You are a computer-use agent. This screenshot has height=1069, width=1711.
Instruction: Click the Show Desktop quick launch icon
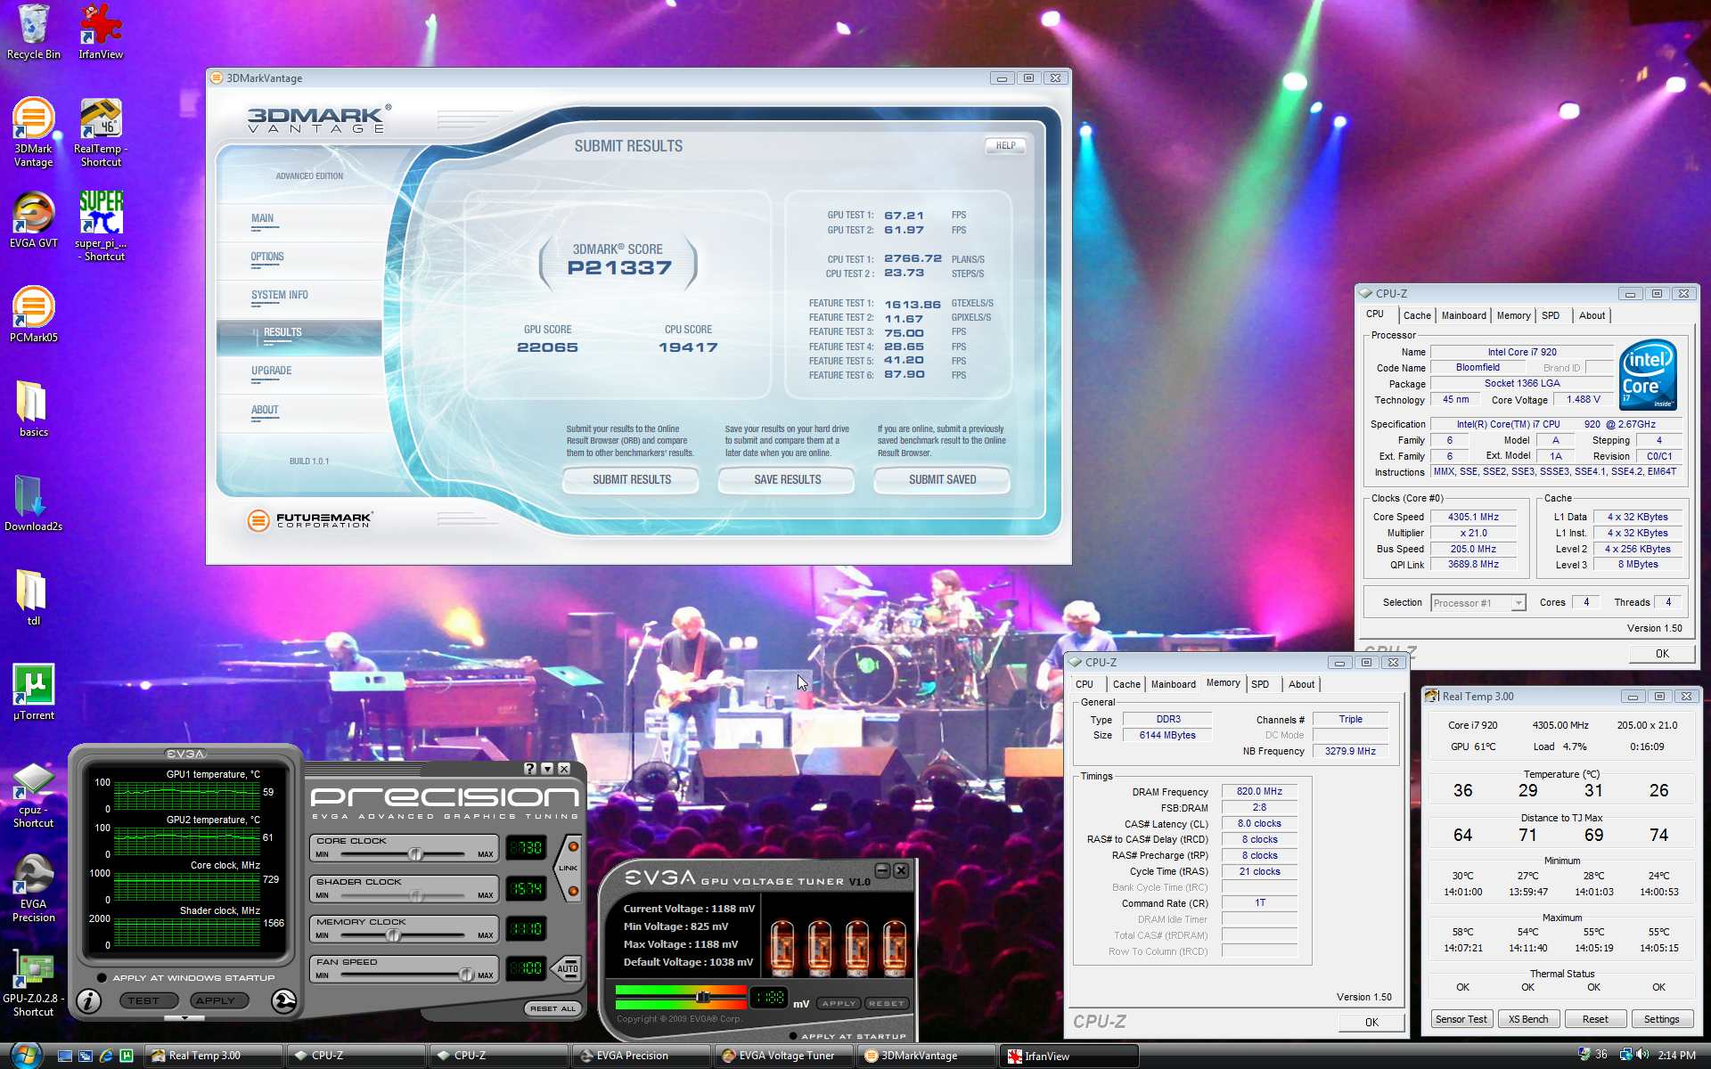click(x=65, y=1056)
